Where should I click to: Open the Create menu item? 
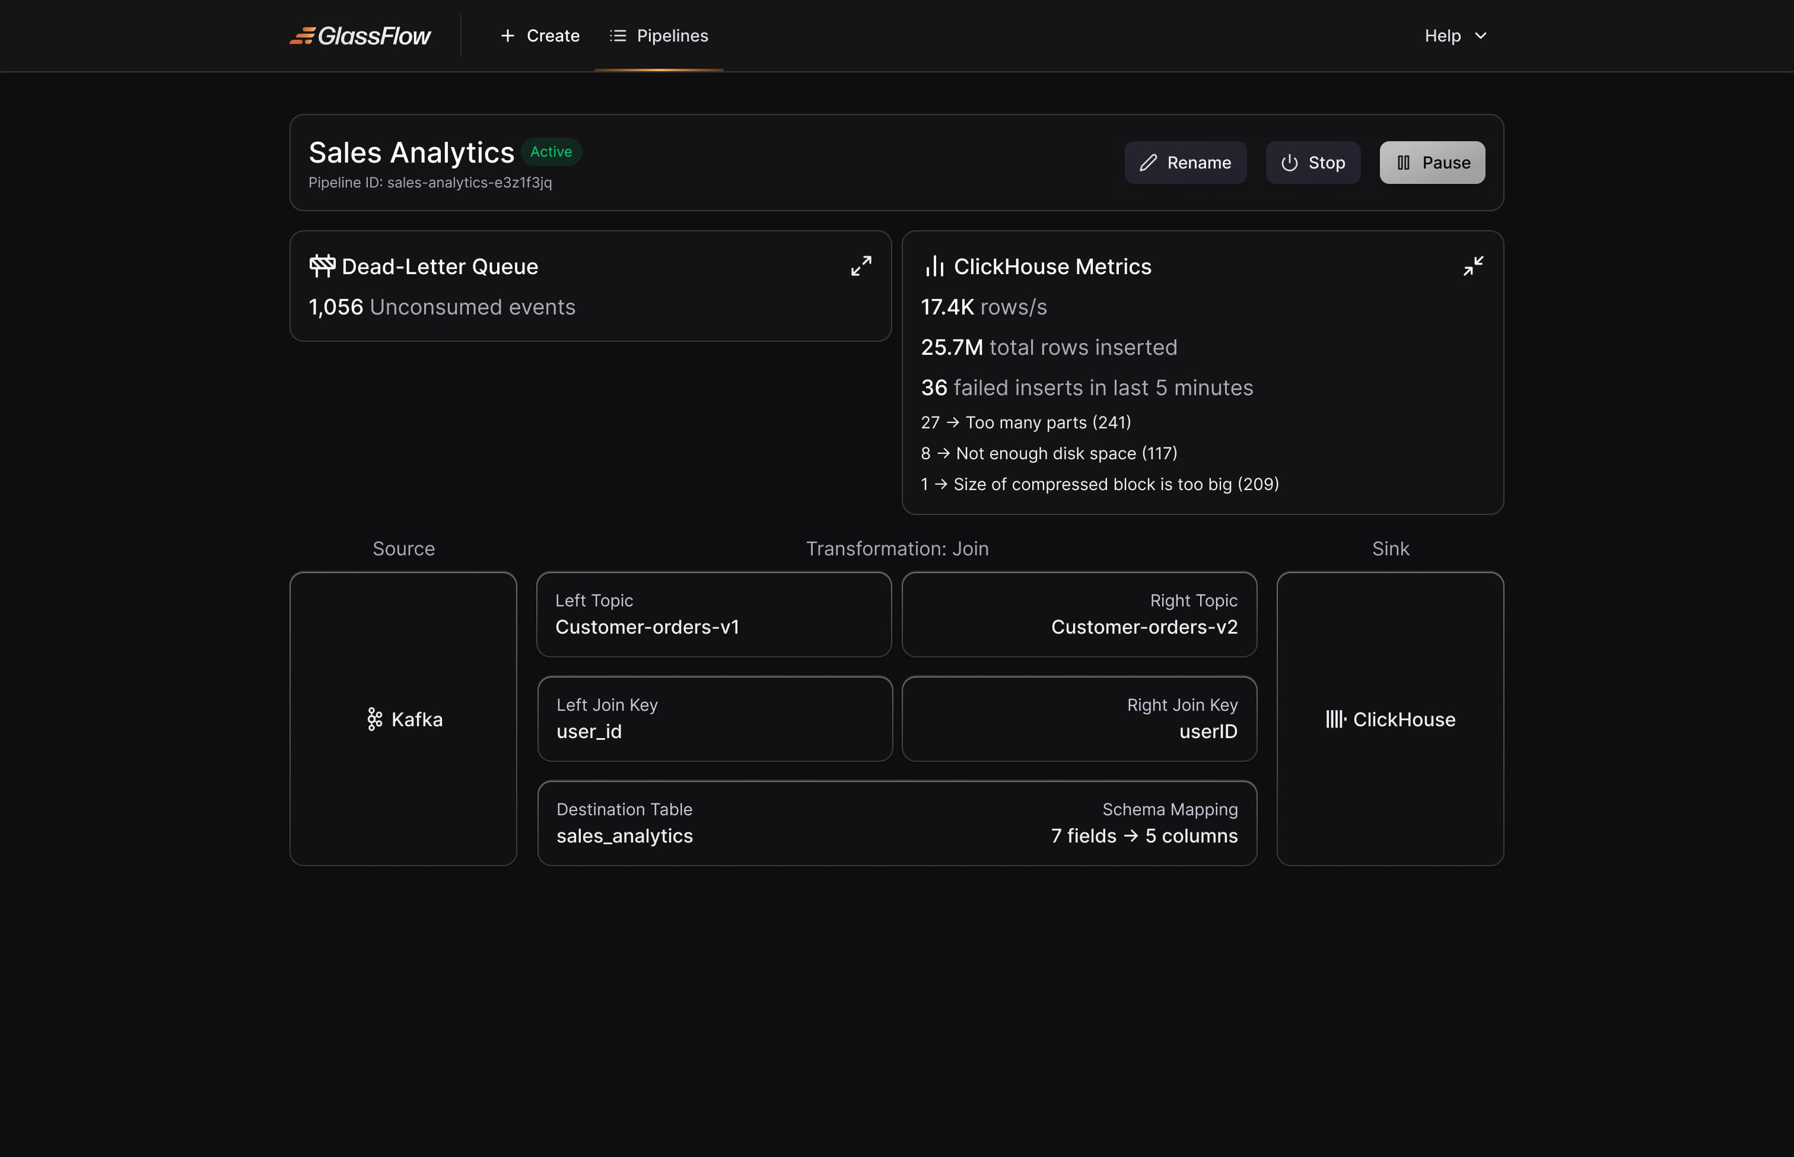click(x=540, y=36)
